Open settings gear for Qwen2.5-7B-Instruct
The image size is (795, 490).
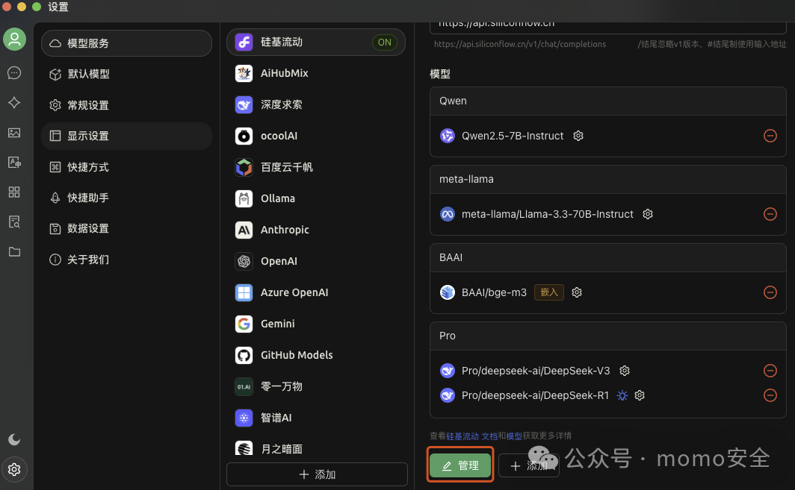578,136
